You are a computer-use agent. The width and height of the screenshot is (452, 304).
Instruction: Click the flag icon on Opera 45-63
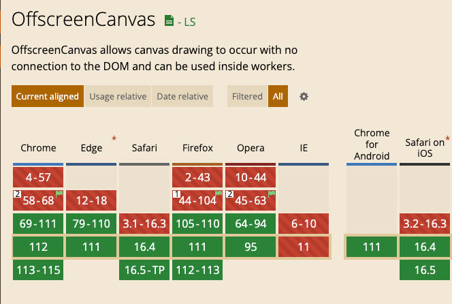tap(272, 194)
